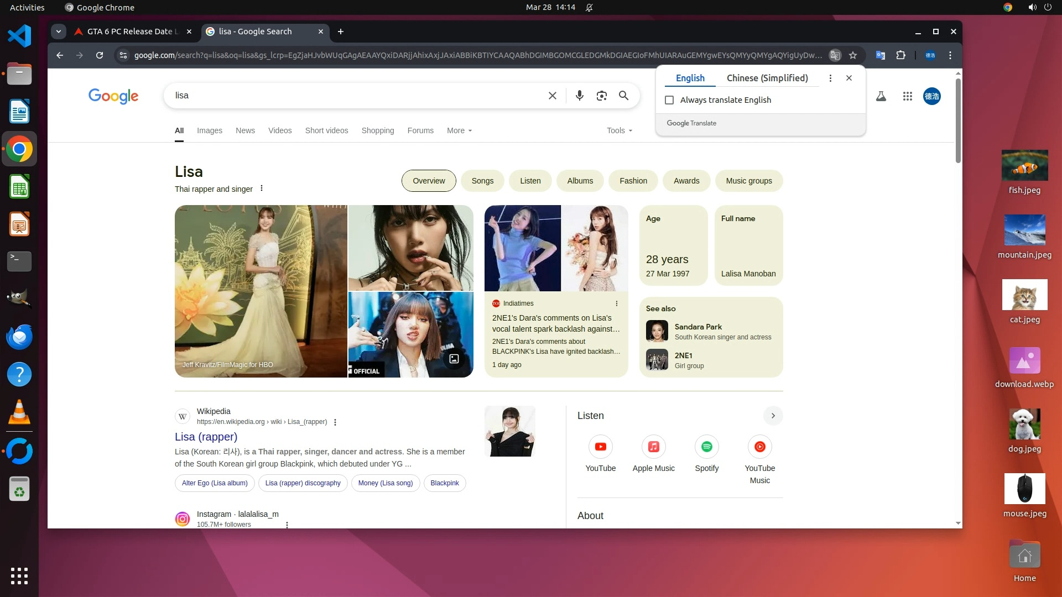The height and width of the screenshot is (597, 1062).
Task: Open Google Lens image search
Action: pyautogui.click(x=601, y=96)
